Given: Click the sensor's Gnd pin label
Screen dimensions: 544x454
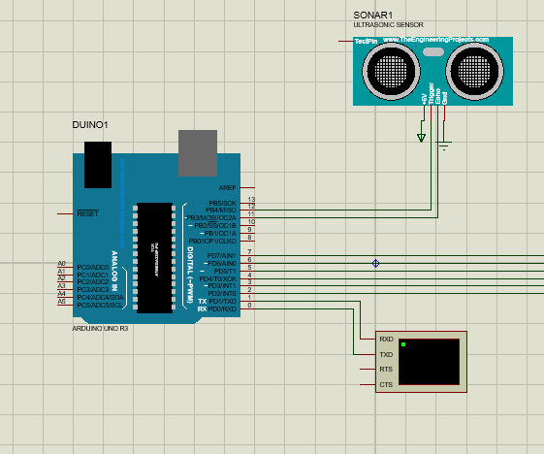Looking at the screenshot, I should pos(444,98).
